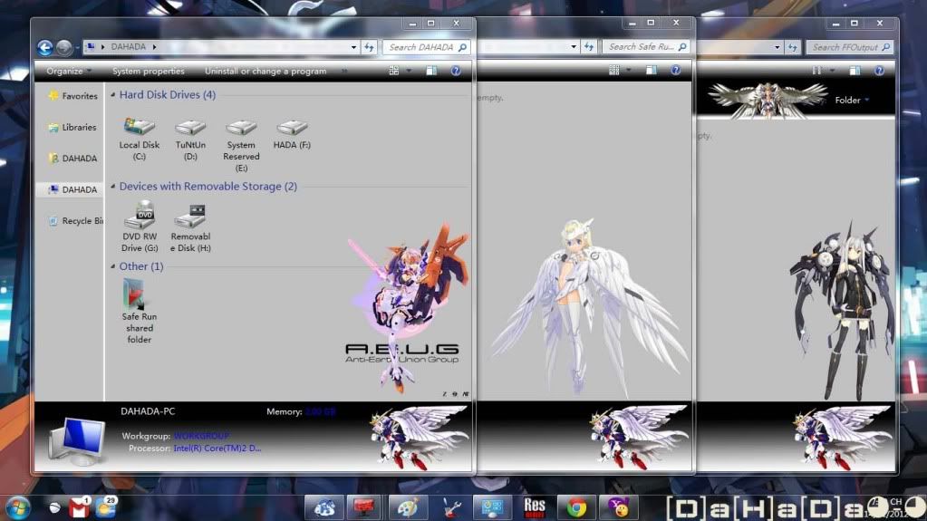Image resolution: width=927 pixels, height=521 pixels.
Task: Select Libraries in the navigation pane
Action: click(x=79, y=128)
